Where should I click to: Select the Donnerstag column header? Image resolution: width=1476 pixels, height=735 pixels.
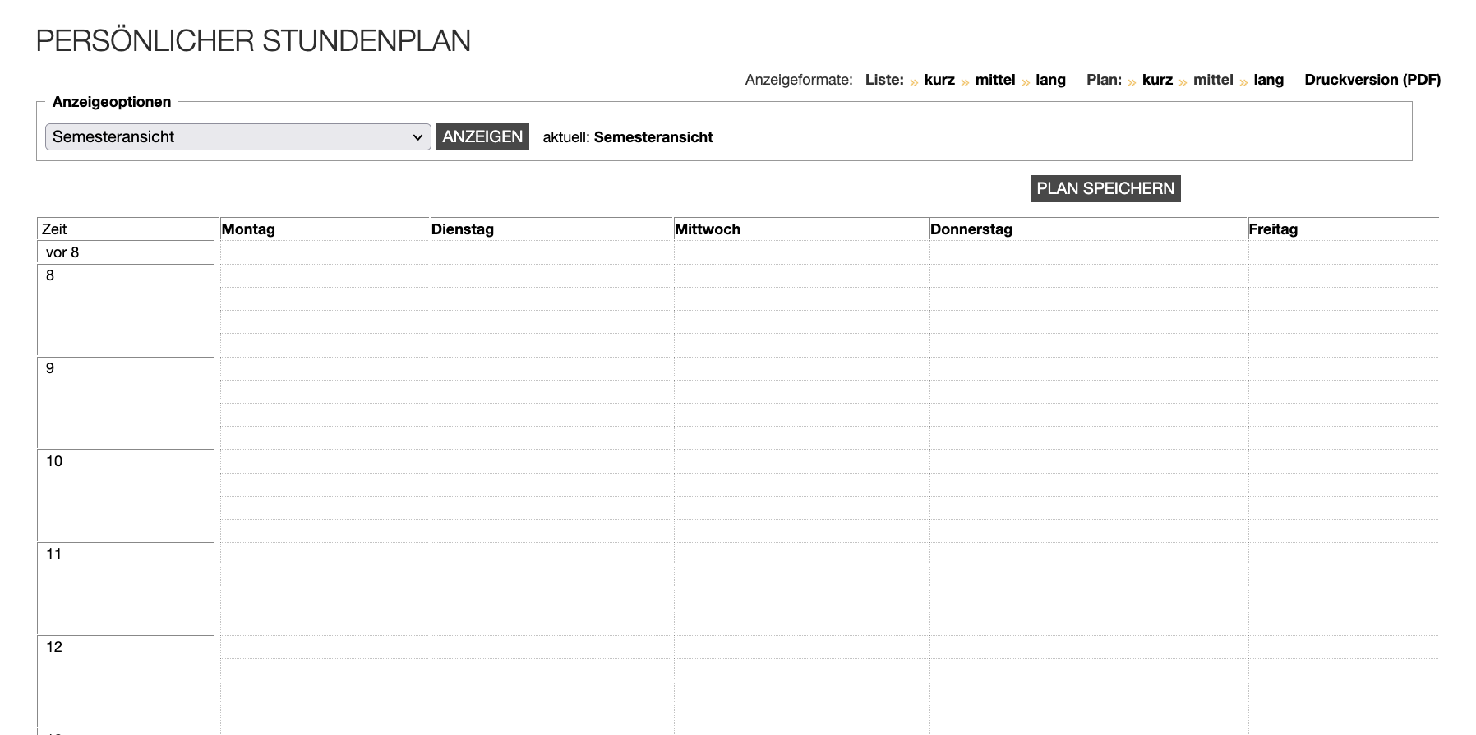click(x=971, y=229)
